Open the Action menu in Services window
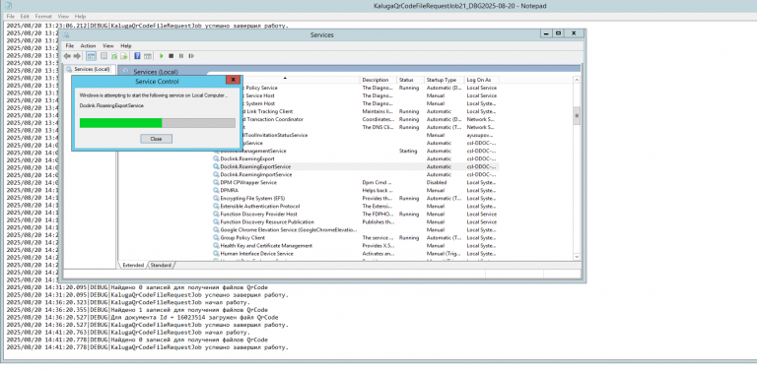Image resolution: width=757 pixels, height=371 pixels. (88, 46)
